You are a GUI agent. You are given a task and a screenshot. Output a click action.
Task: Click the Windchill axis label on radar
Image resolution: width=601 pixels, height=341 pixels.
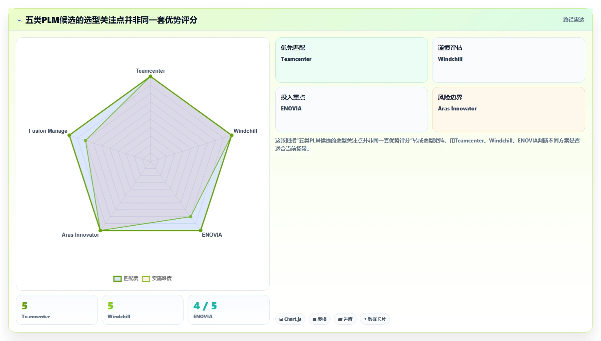click(245, 131)
